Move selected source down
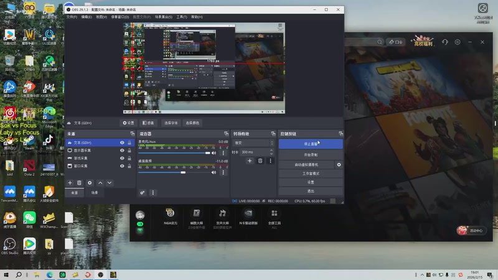The image size is (498, 280). point(110,183)
